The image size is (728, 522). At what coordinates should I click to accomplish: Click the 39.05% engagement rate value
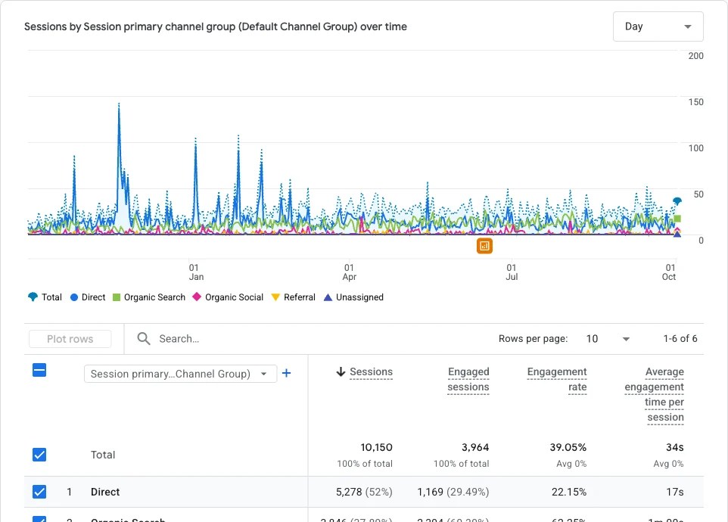pos(568,447)
